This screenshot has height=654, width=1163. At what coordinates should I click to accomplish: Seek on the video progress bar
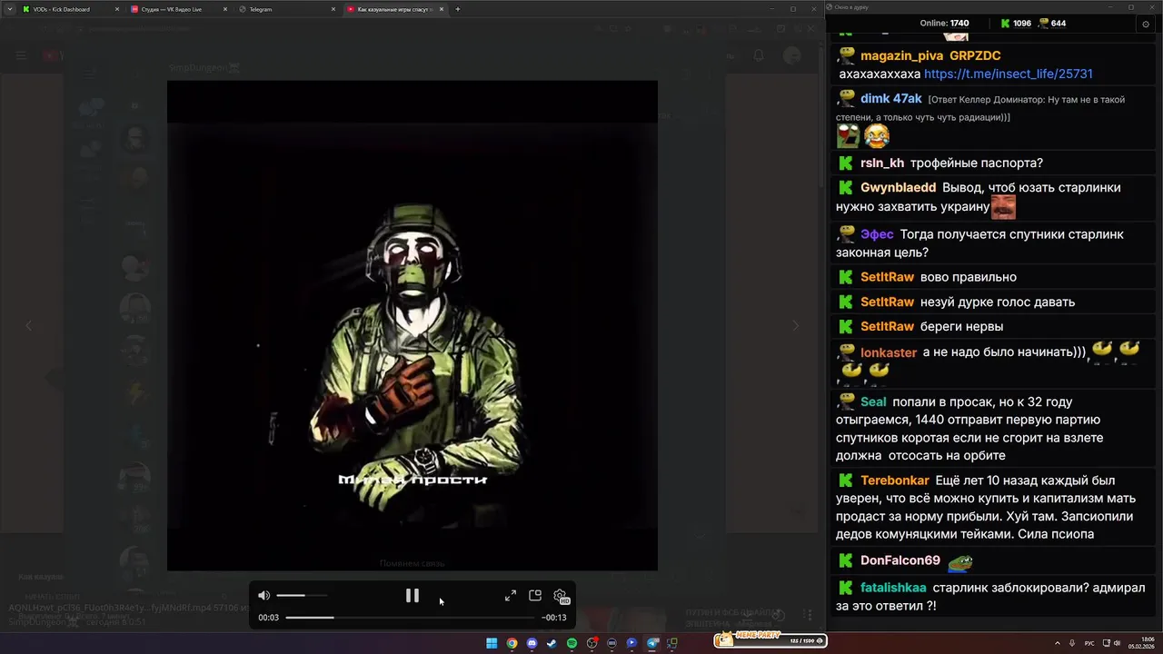[411, 618]
